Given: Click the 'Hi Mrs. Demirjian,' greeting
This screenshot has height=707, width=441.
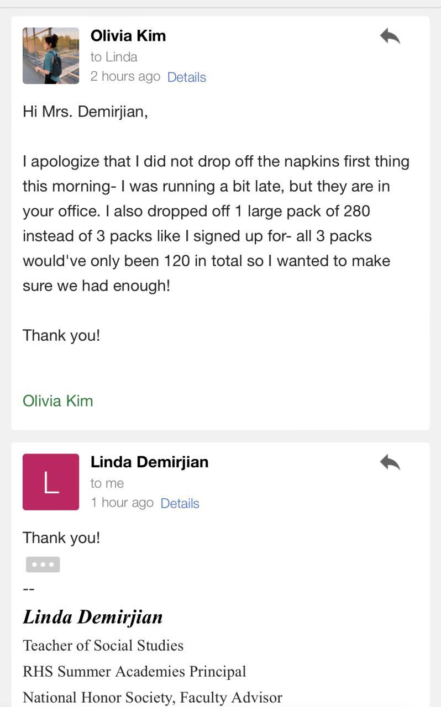Looking at the screenshot, I should click(x=85, y=112).
